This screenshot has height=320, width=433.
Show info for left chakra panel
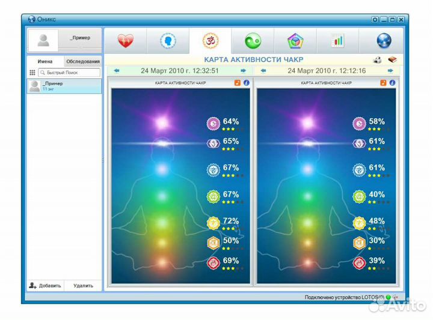click(x=246, y=83)
